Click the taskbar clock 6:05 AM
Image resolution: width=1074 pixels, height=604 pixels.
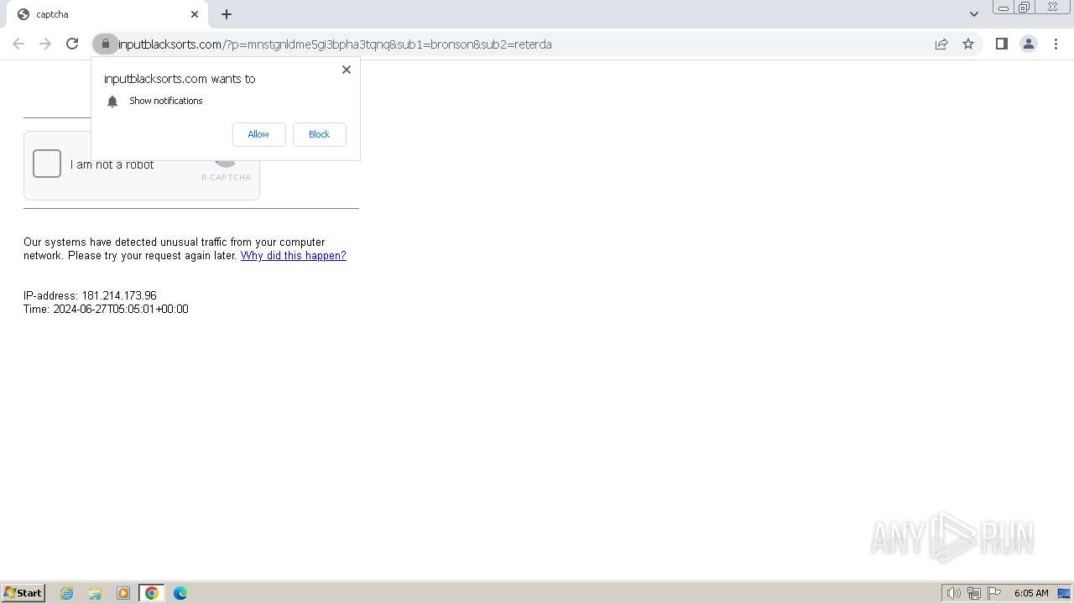[x=1031, y=593]
